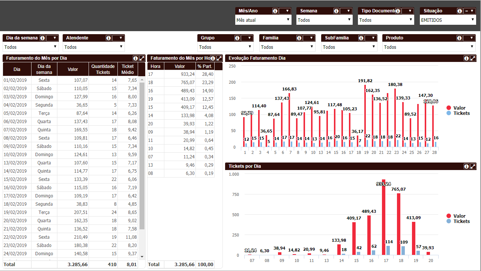This screenshot has height=271, width=481.
Task: Expand the Evolução Faturamento Dia panel to fullscreen
Action: click(x=473, y=58)
